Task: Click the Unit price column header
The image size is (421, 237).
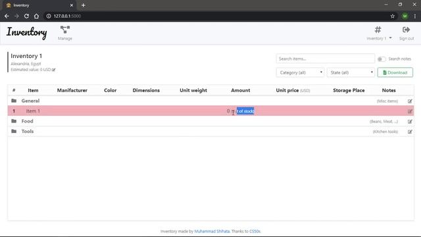Action: coord(293,91)
